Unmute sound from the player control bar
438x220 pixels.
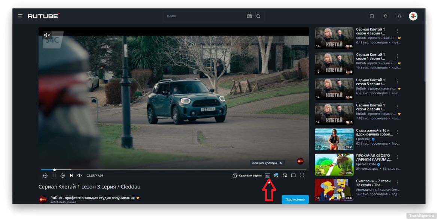(x=79, y=175)
